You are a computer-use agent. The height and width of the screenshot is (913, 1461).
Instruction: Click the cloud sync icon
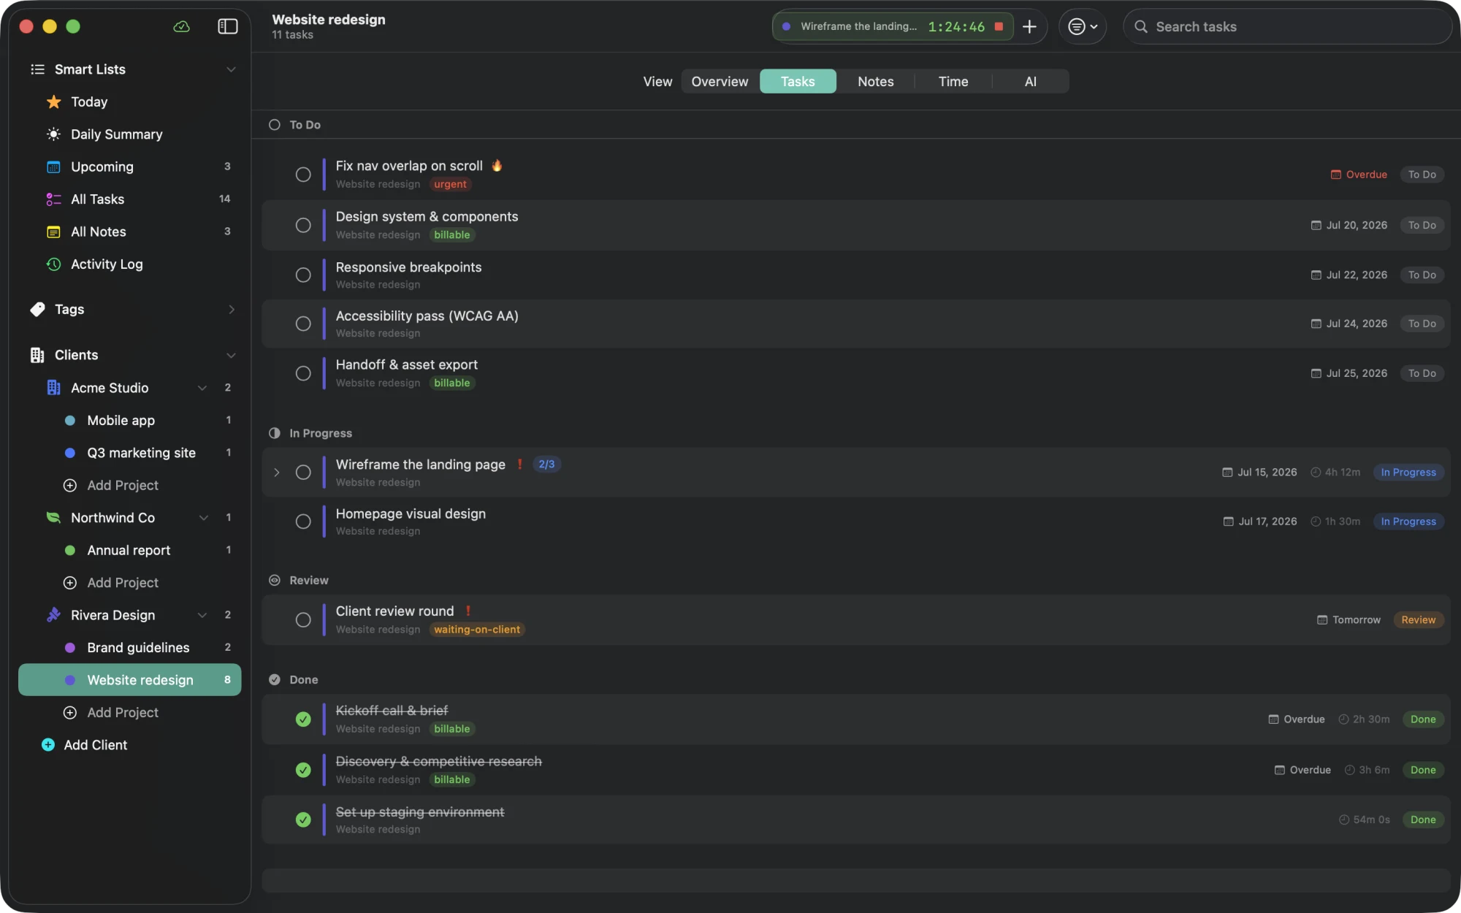[x=181, y=26]
